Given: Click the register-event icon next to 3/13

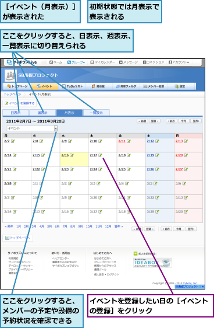Looking at the screenshot, I should tap(186, 197).
